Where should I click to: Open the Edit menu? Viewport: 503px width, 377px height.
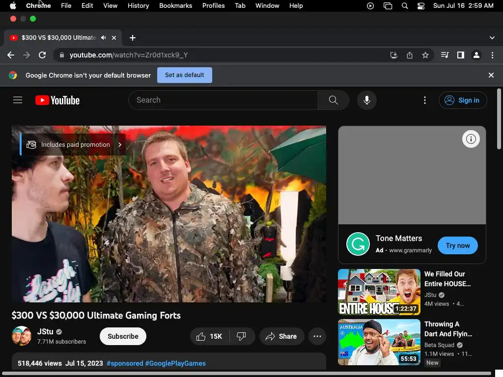tap(87, 6)
